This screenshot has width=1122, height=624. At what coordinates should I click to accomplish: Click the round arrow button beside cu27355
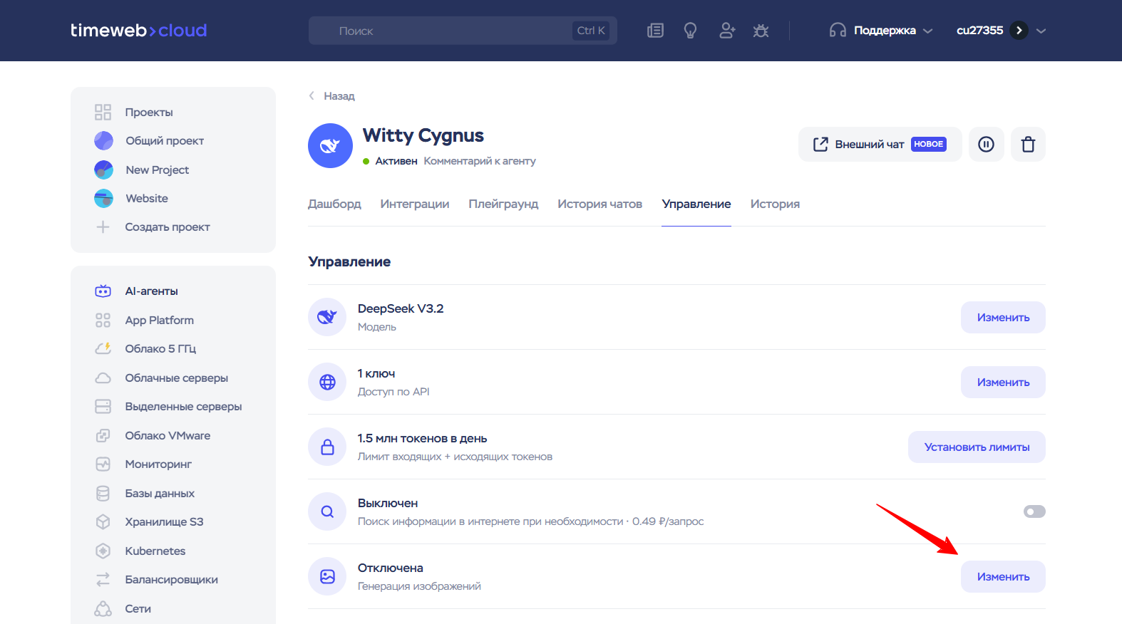(x=1019, y=31)
